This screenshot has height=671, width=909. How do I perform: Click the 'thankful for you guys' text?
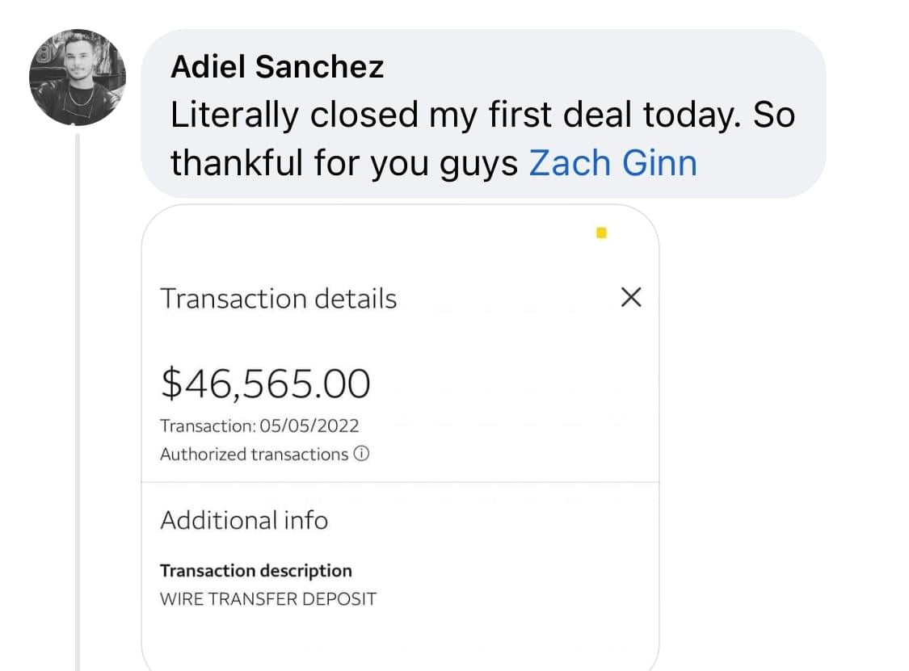(343, 163)
